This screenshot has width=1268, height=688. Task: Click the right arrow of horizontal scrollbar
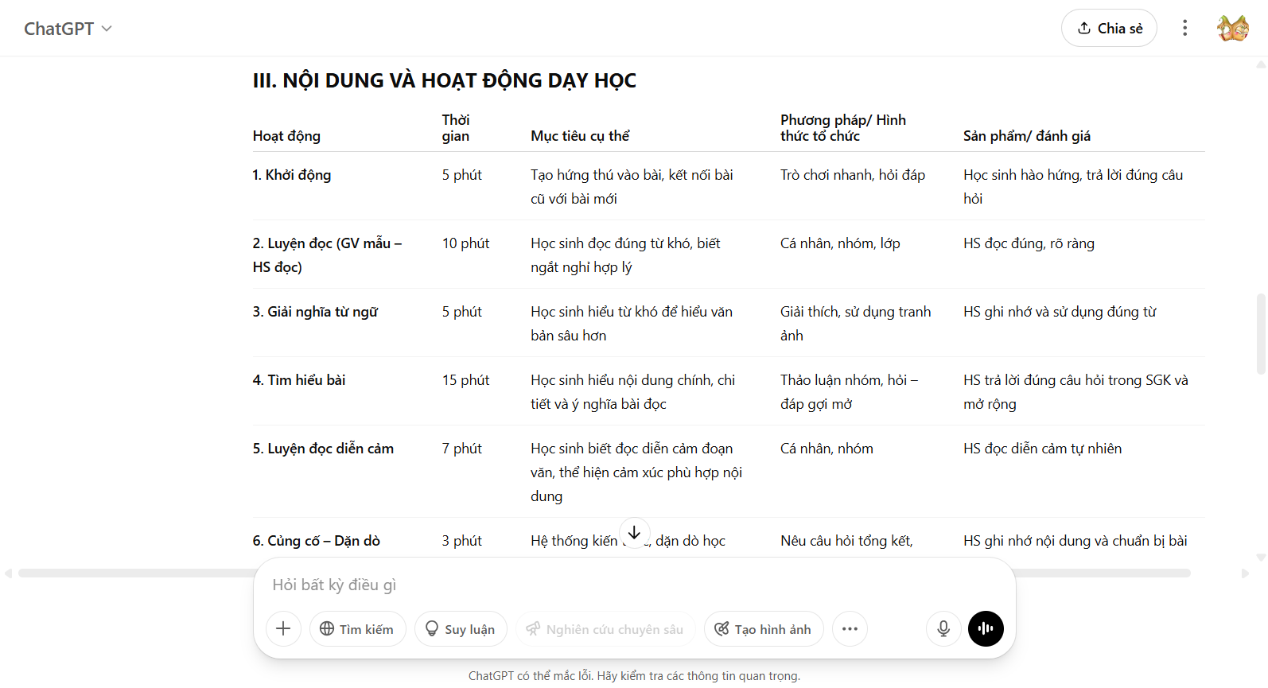pyautogui.click(x=1245, y=573)
